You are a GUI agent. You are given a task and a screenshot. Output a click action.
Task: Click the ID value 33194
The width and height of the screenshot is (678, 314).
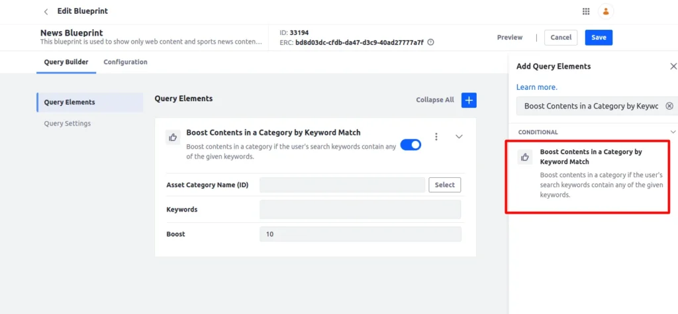click(299, 33)
